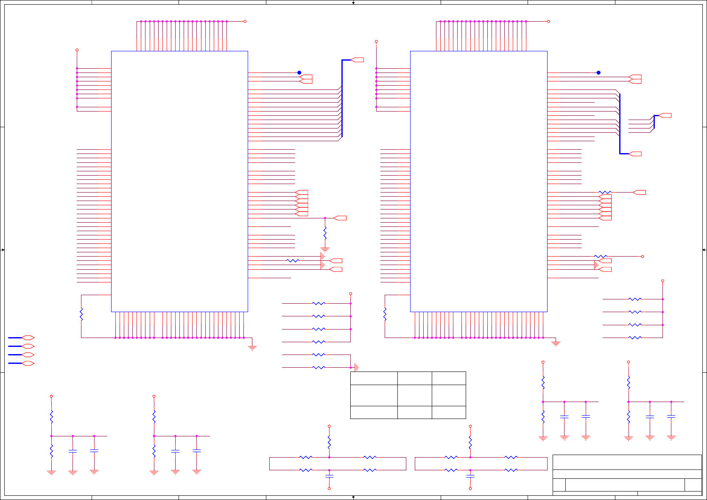Select topmost of four bus ports at lower left
Viewport: 707px width, 500px height.
[x=28, y=338]
